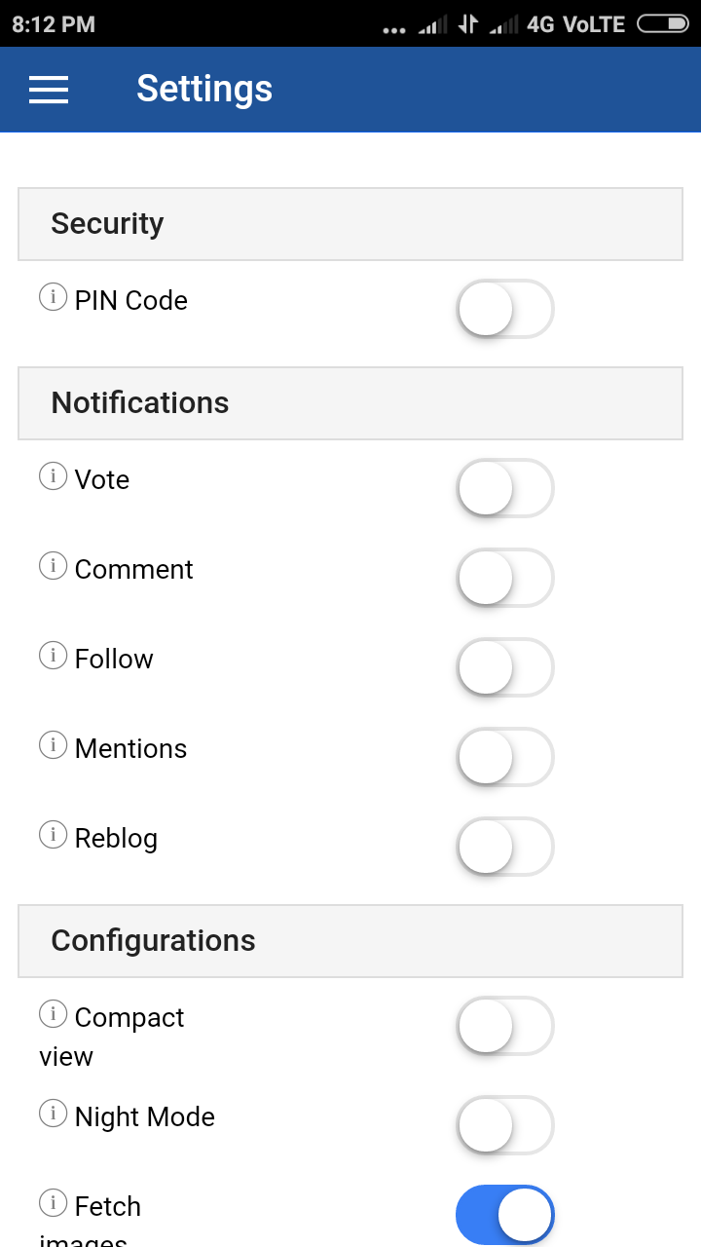
Task: Enable Mentions notifications toggle
Action: tap(504, 757)
